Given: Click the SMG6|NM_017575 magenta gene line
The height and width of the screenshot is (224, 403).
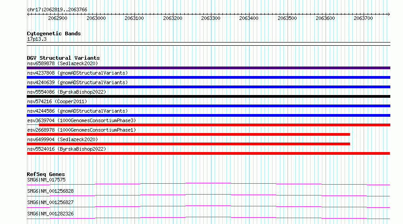Looking at the screenshot, I should (208, 184).
